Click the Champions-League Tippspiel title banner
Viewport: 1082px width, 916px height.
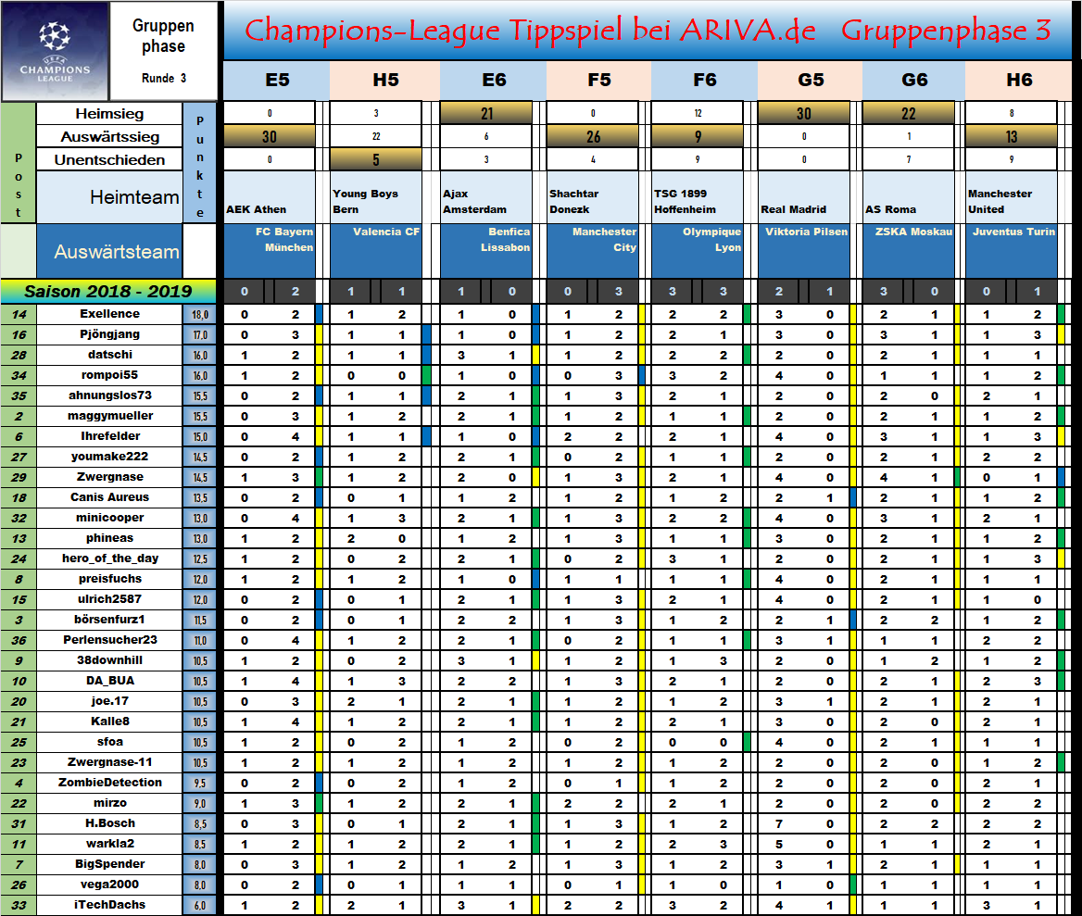click(648, 31)
